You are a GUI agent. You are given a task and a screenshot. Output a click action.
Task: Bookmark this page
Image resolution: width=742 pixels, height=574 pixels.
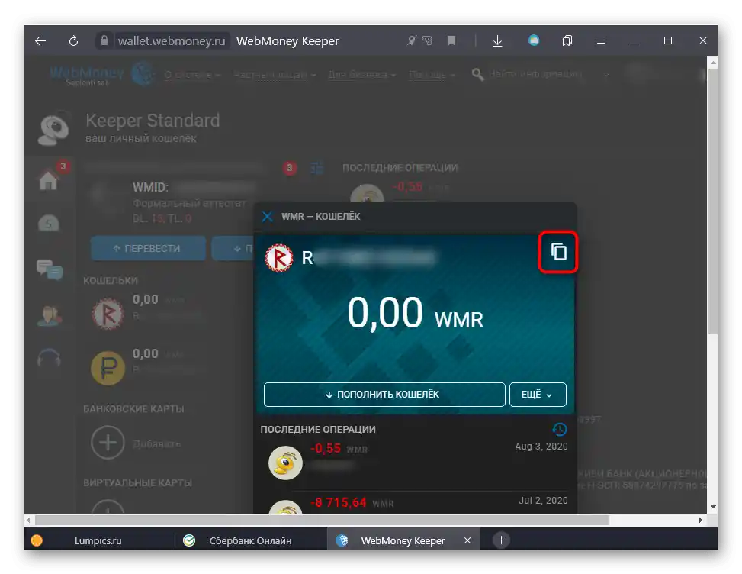point(451,41)
